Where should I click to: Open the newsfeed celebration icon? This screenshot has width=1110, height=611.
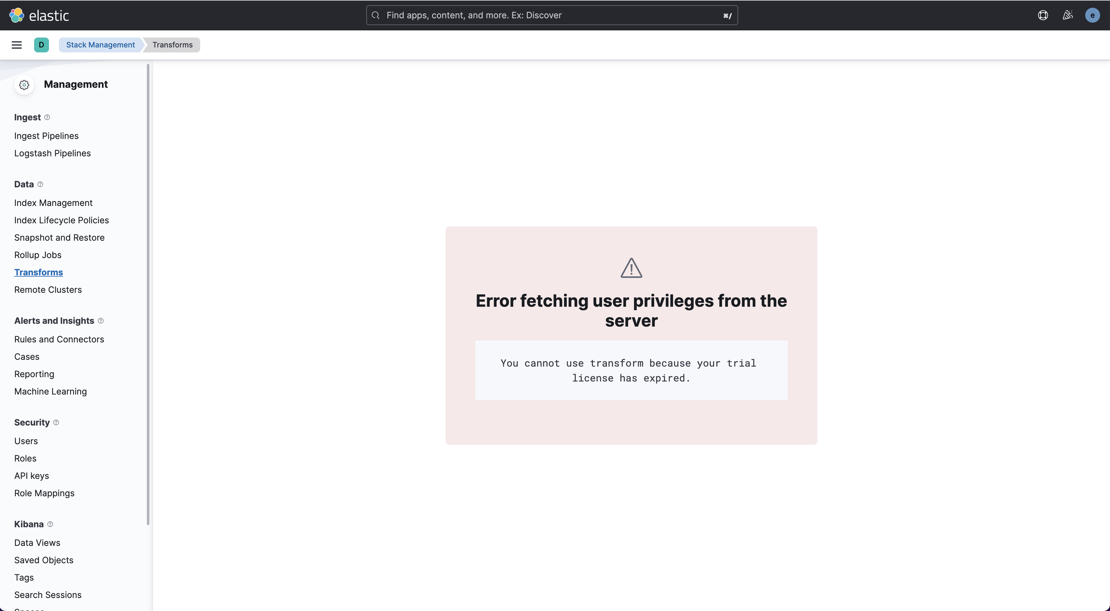tap(1067, 15)
